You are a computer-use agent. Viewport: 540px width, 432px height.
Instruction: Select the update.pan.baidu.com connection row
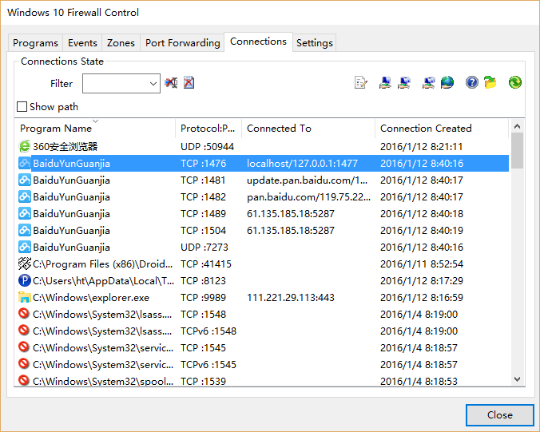tap(262, 180)
